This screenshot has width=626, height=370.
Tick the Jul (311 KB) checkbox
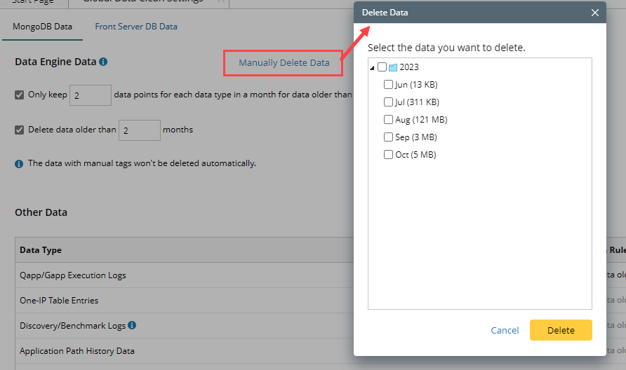click(x=388, y=102)
